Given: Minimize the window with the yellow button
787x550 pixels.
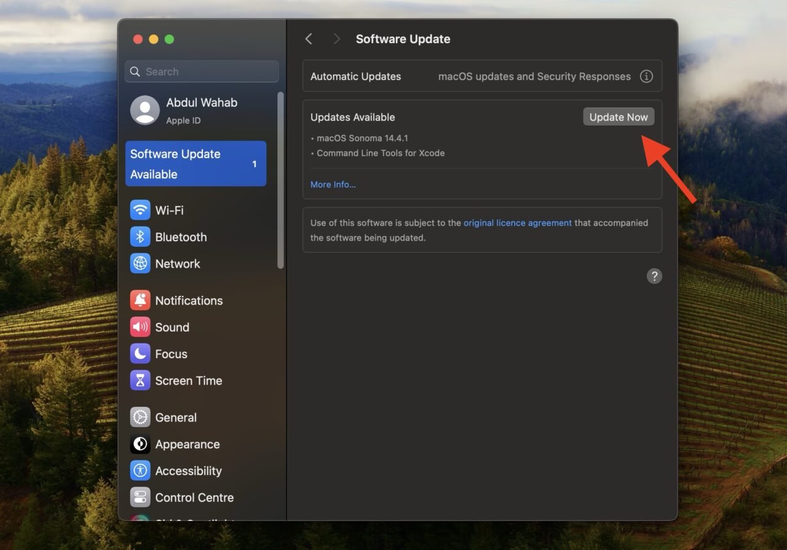Looking at the screenshot, I should [154, 39].
